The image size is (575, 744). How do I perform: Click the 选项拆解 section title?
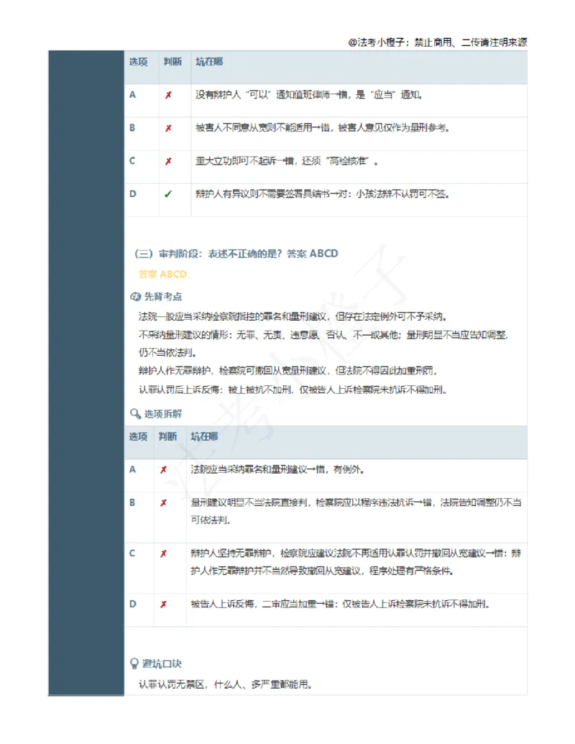point(162,414)
